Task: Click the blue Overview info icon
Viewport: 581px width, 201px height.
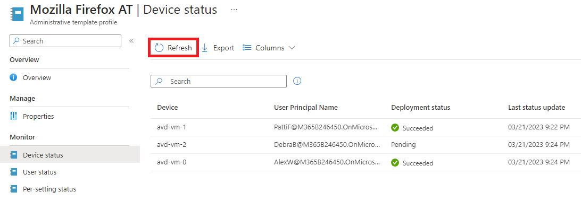Action: tap(14, 77)
